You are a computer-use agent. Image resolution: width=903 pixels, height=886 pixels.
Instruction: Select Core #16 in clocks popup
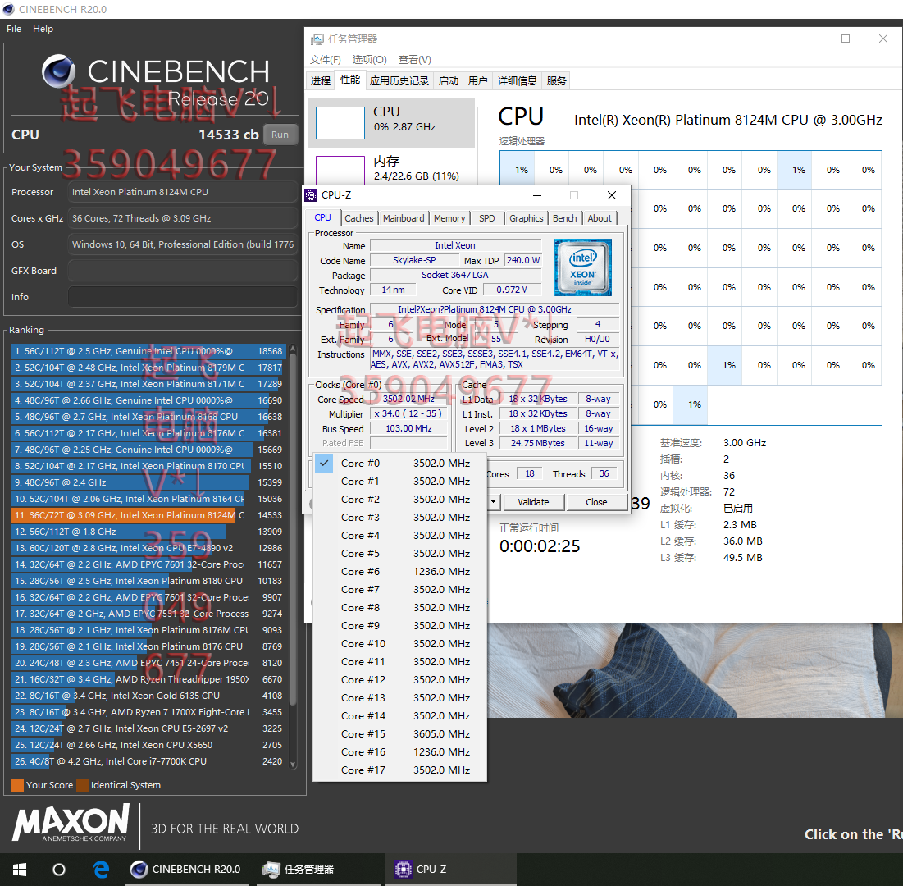coord(399,751)
